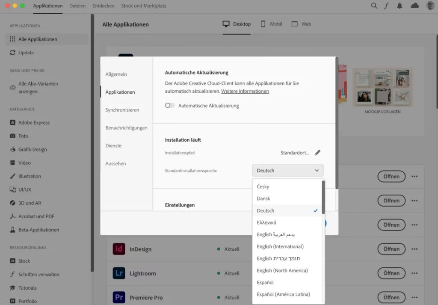Click the Weitere Informationen link
Screen dimensions: 438x305
tap(245, 91)
